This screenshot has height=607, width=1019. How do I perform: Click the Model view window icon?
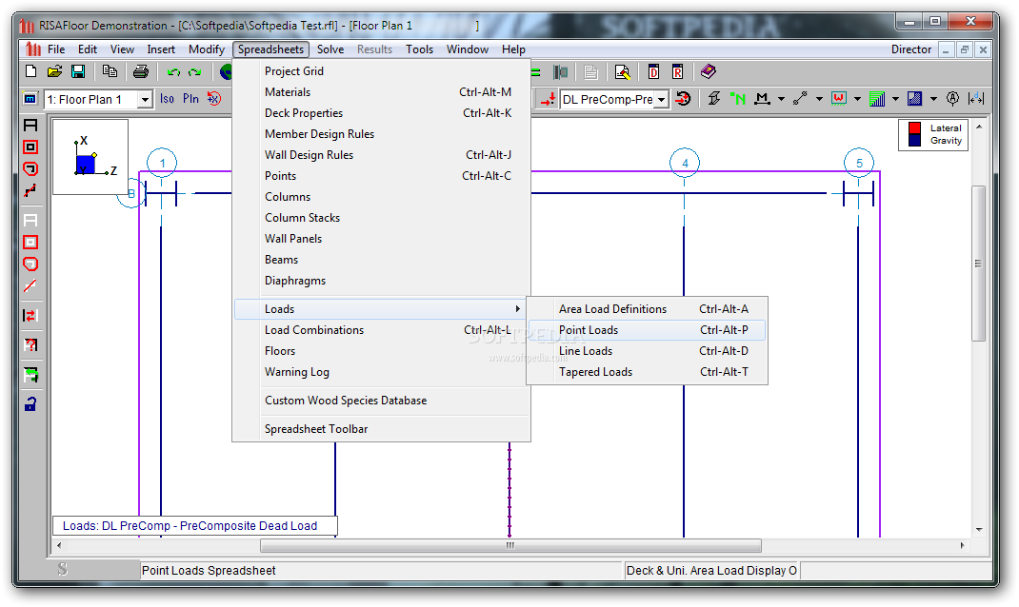click(x=30, y=99)
